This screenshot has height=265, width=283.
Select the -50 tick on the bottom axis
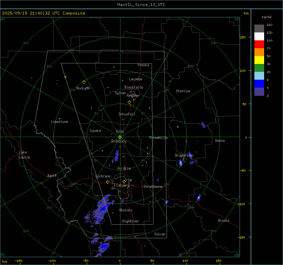[x=86, y=261]
